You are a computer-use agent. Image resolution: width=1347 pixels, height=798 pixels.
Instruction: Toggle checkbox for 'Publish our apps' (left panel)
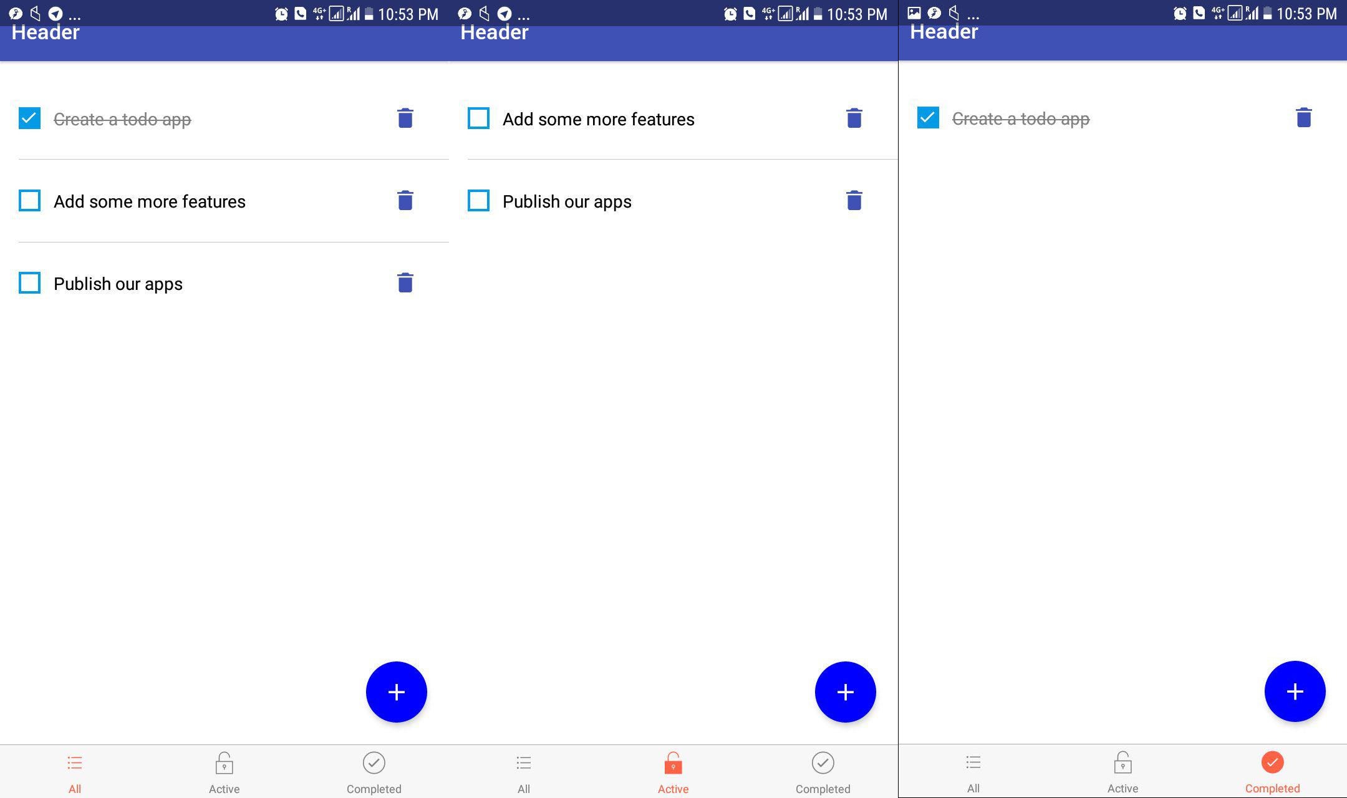(29, 282)
